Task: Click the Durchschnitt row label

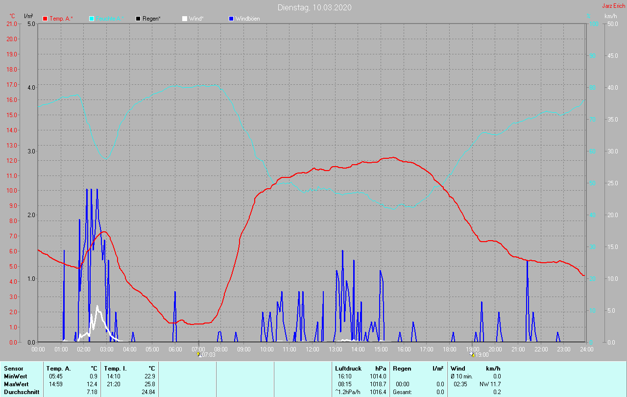Action: 21,392
